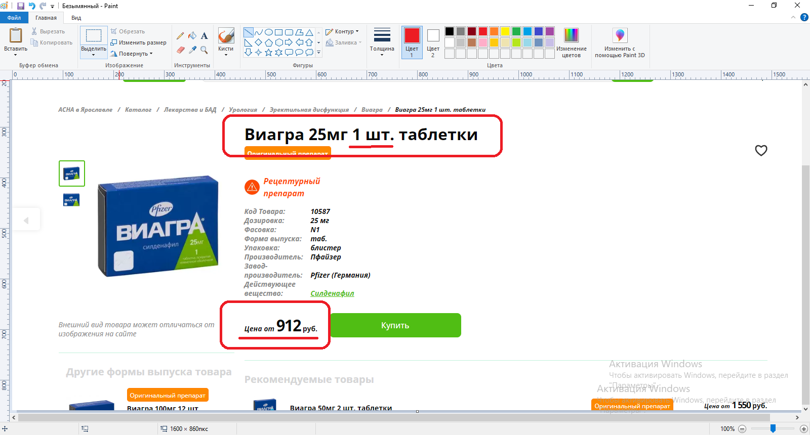The width and height of the screenshot is (810, 435).
Task: Click the green 'Купить' button in canvas
Action: pos(395,325)
